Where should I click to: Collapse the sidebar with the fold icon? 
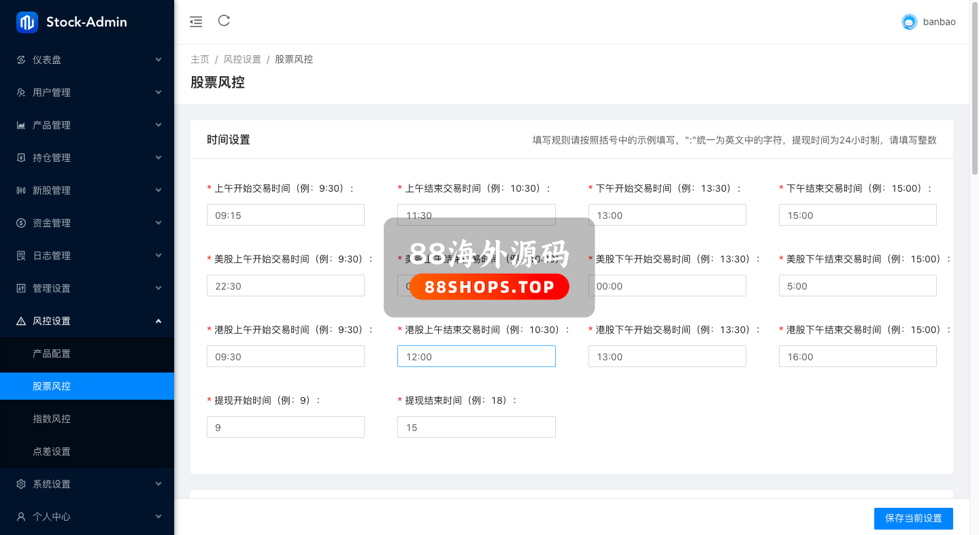[x=196, y=22]
